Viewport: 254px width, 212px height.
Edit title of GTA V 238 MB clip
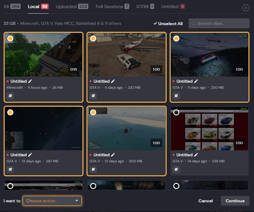coord(196,155)
